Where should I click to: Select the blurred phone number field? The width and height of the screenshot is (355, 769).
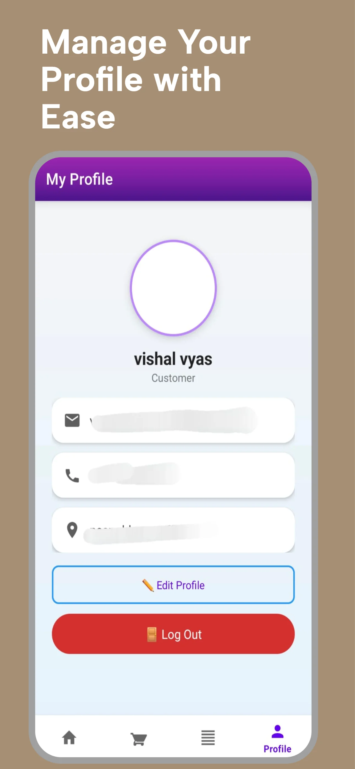tap(173, 475)
